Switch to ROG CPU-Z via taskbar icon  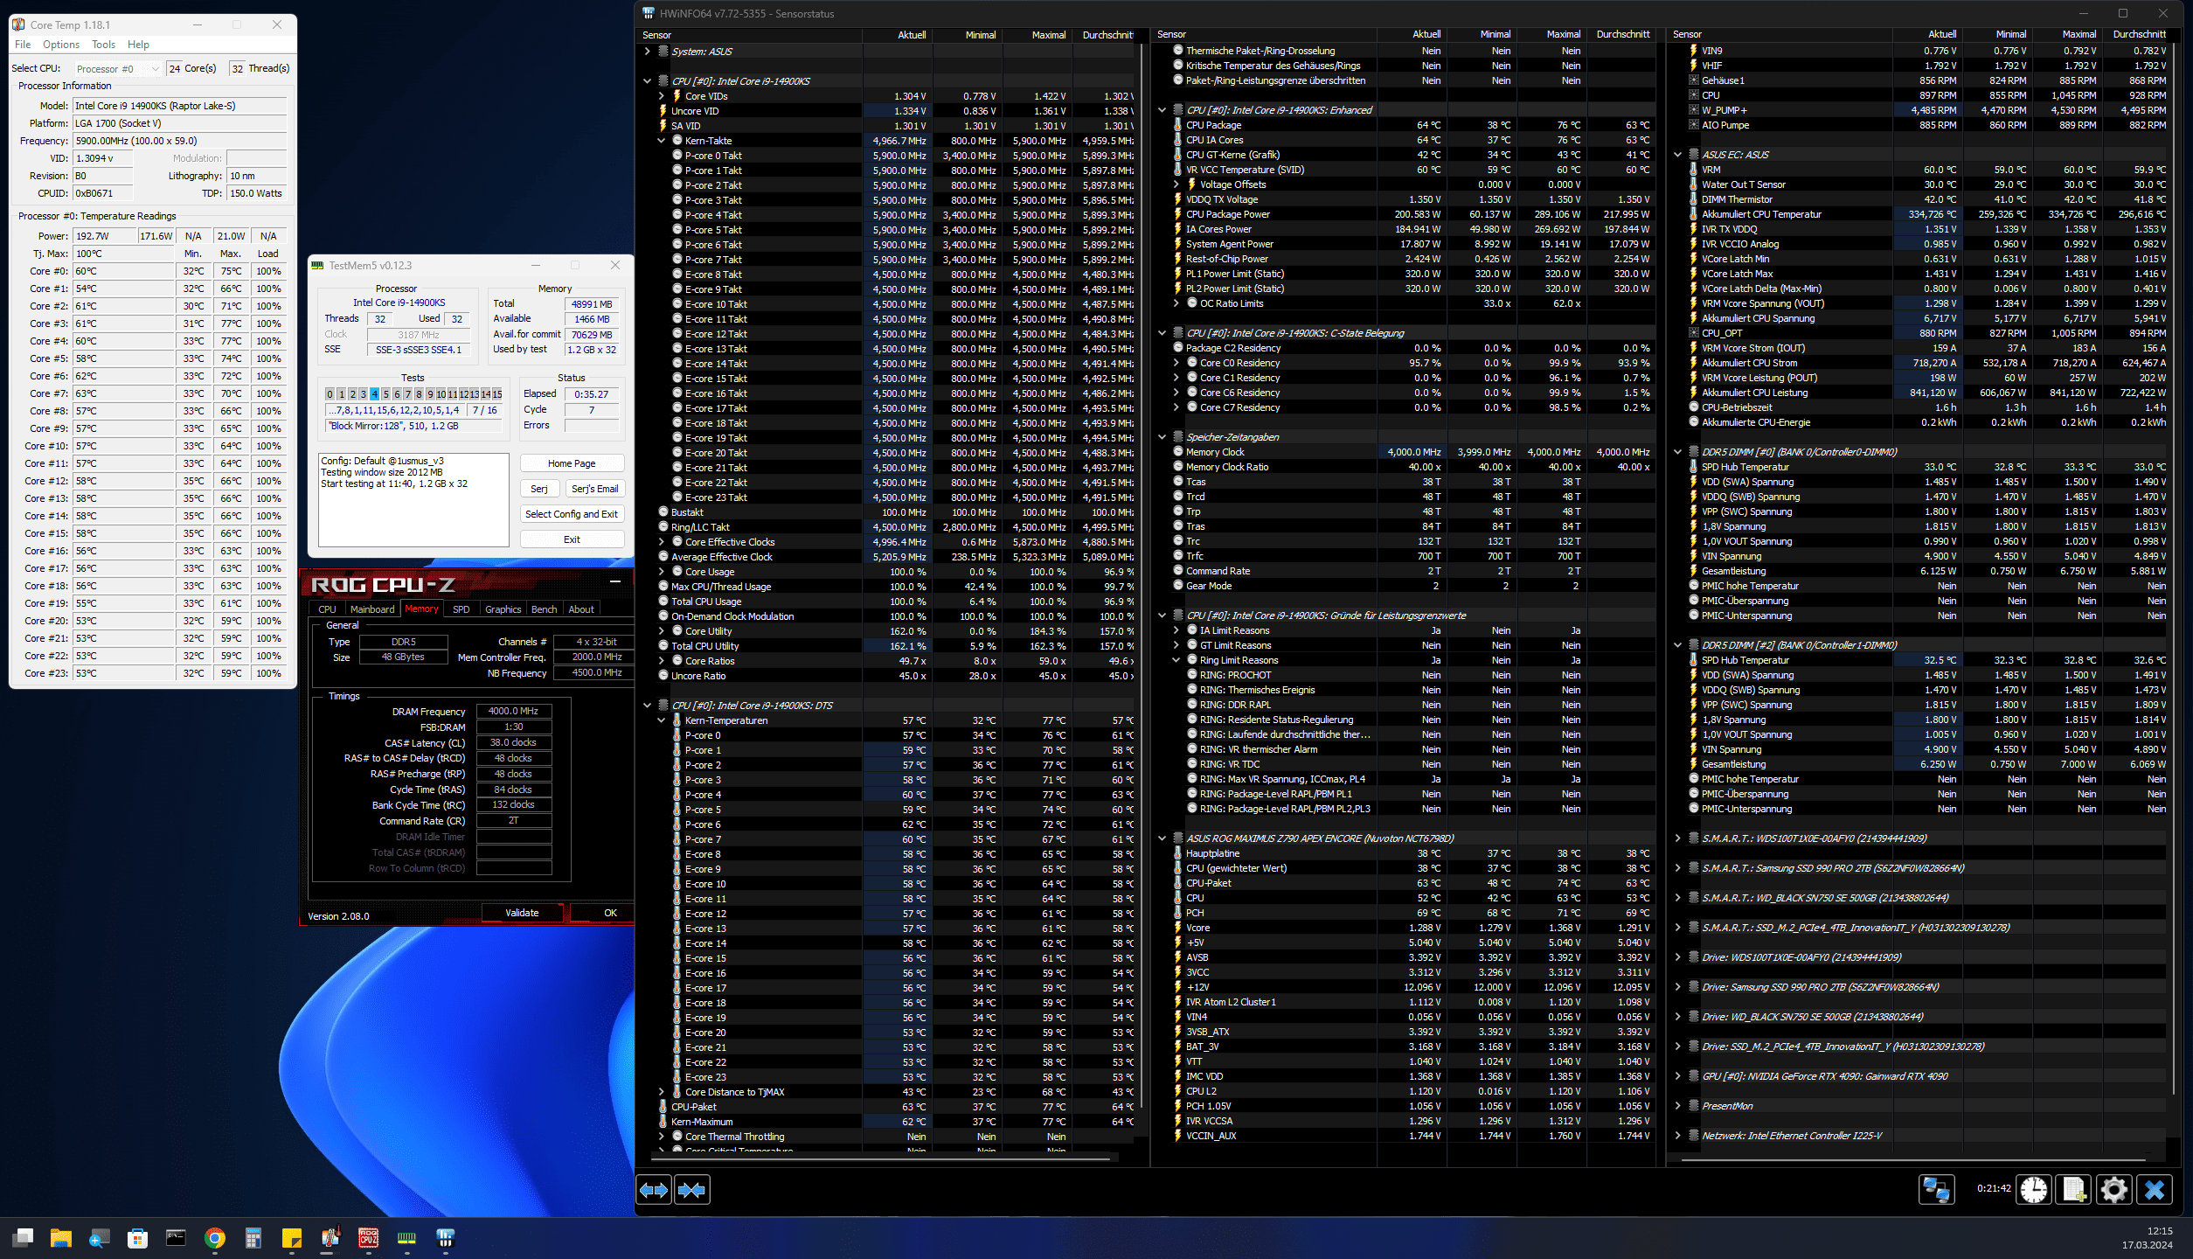pyautogui.click(x=369, y=1238)
